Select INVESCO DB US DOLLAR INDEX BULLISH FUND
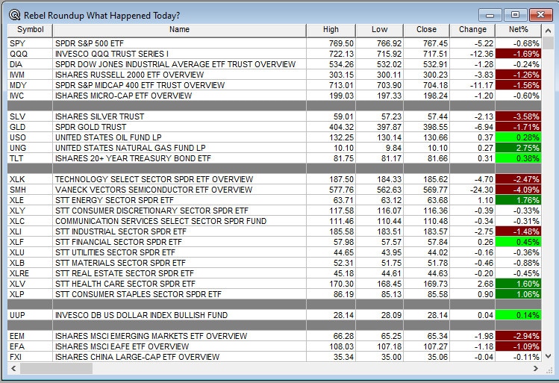 point(141,315)
